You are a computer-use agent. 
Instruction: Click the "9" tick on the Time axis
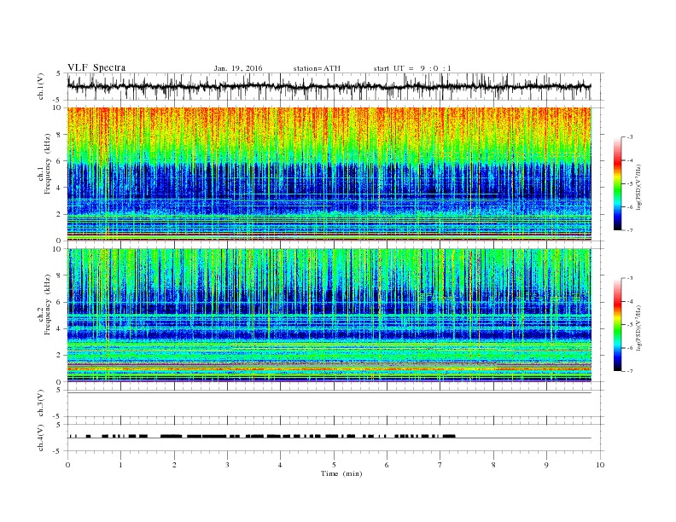[546, 465]
